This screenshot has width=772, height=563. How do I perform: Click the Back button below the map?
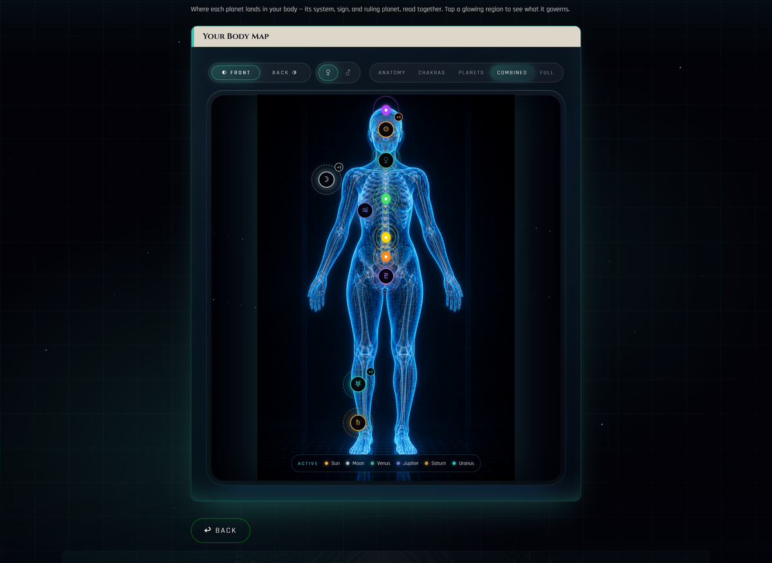pos(221,530)
